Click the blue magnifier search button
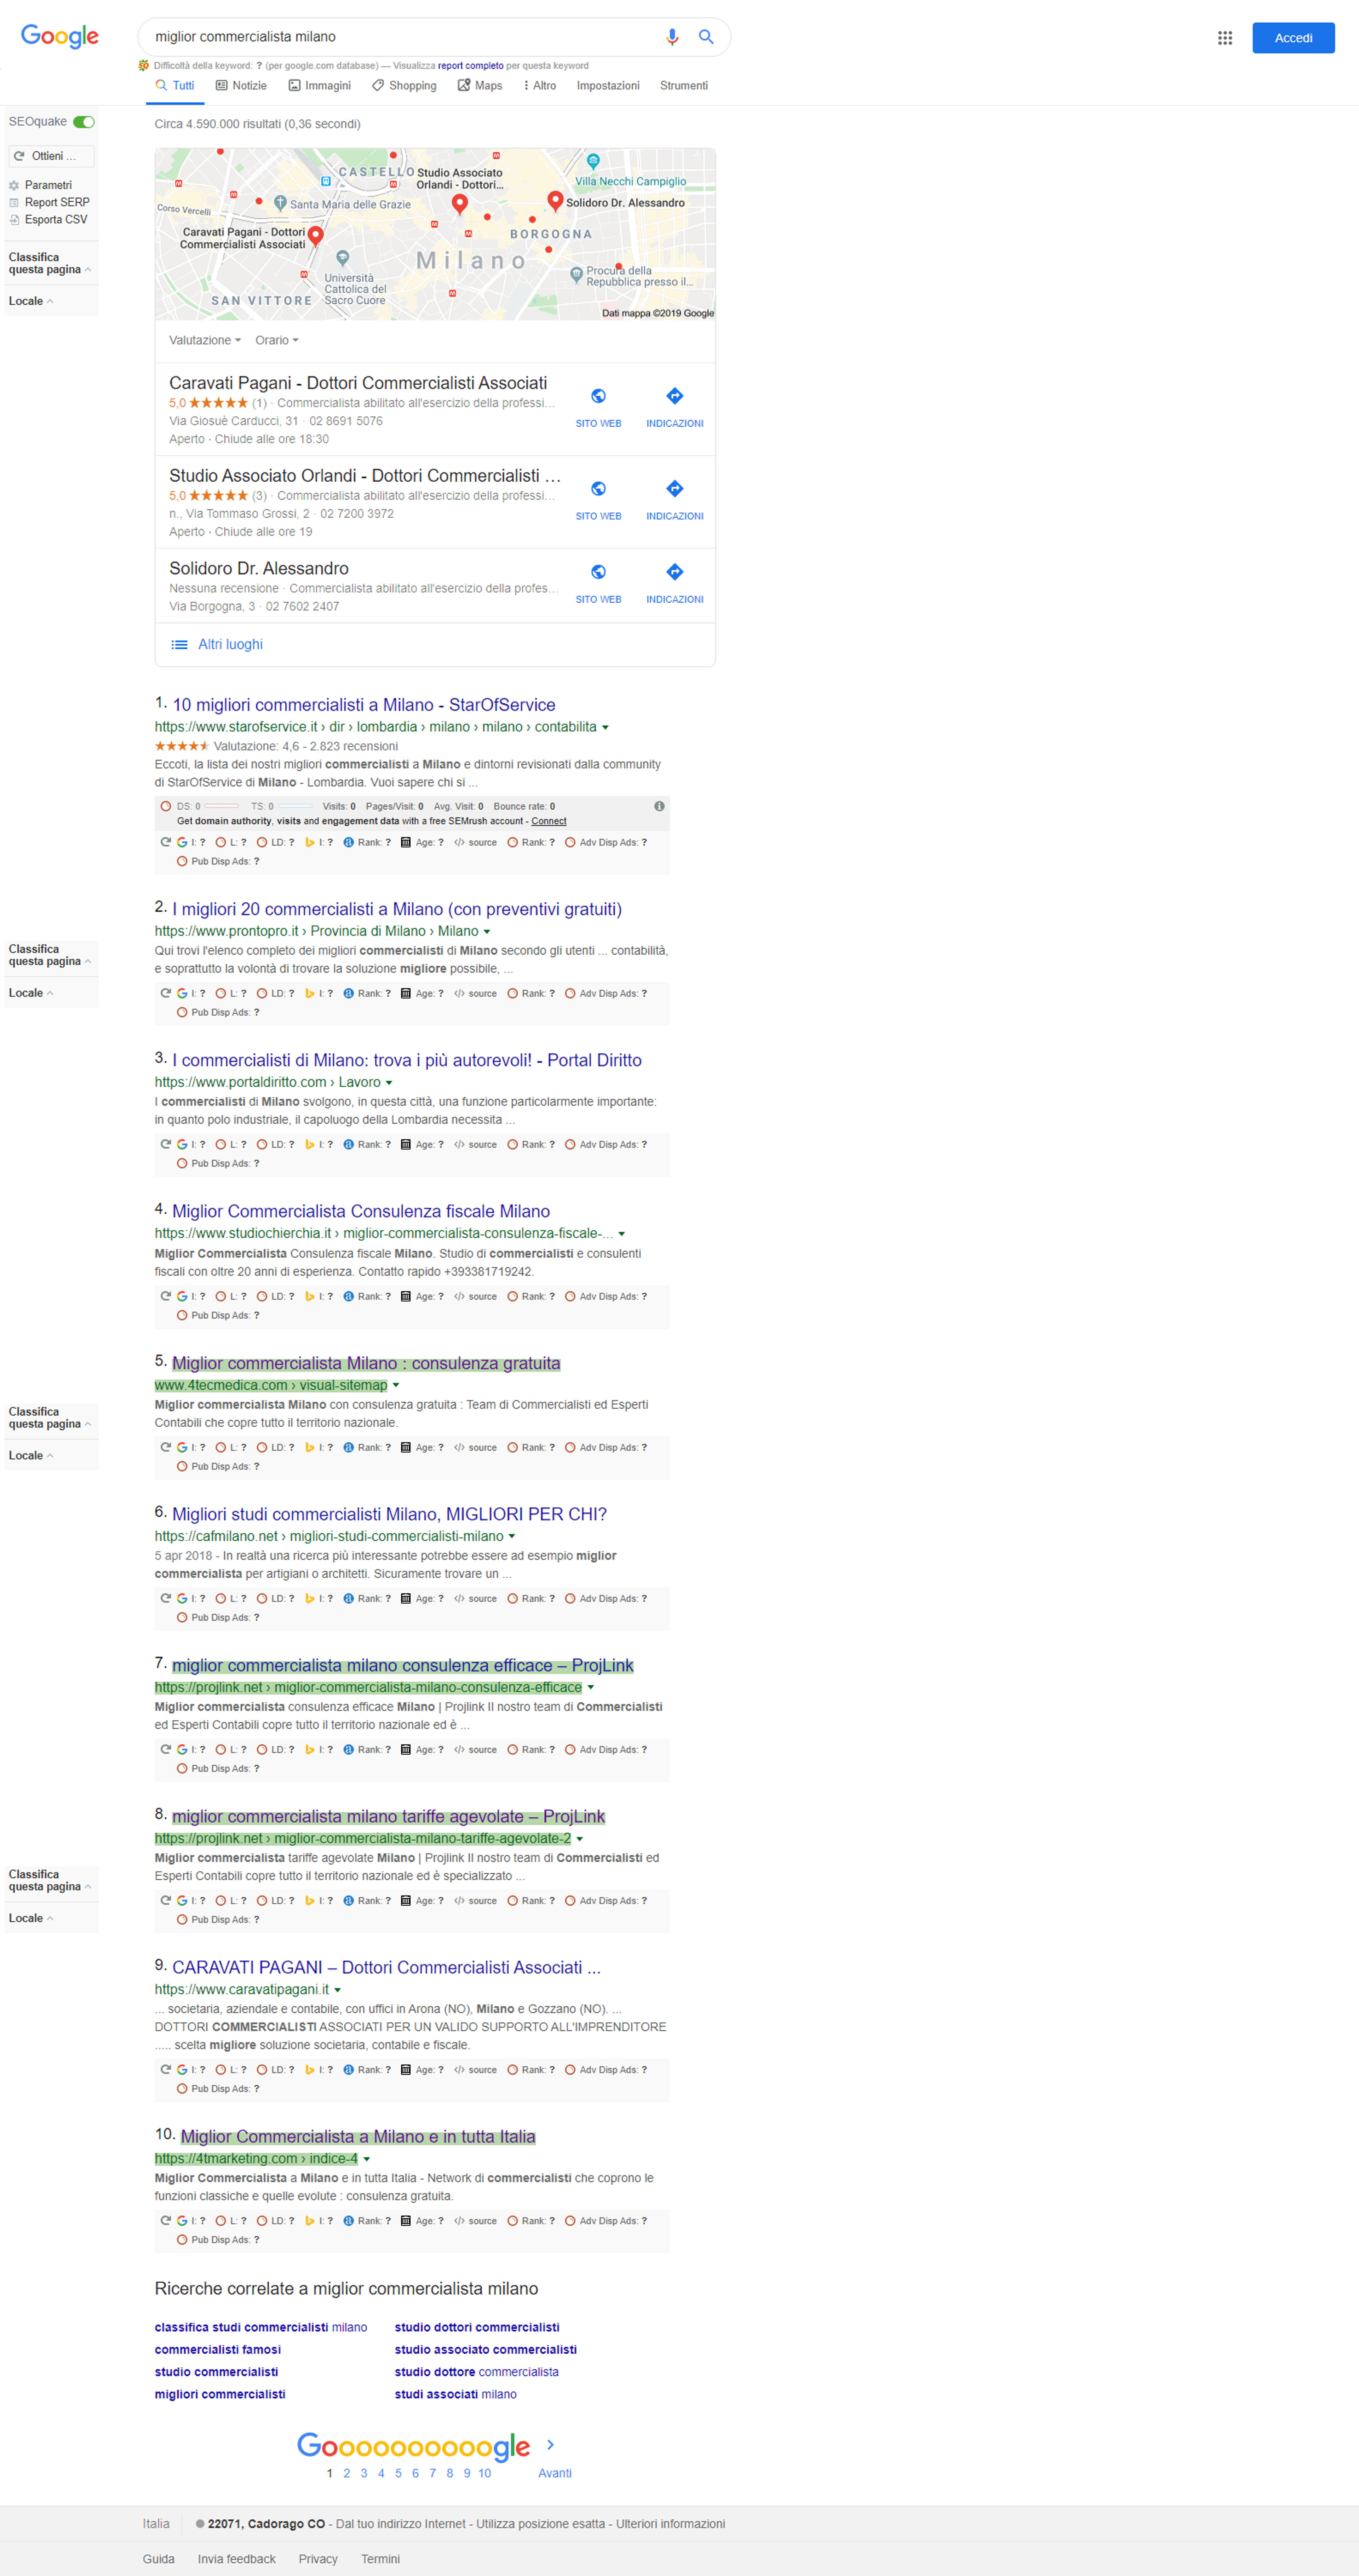Viewport: 1359px width, 2576px height. pyautogui.click(x=706, y=37)
